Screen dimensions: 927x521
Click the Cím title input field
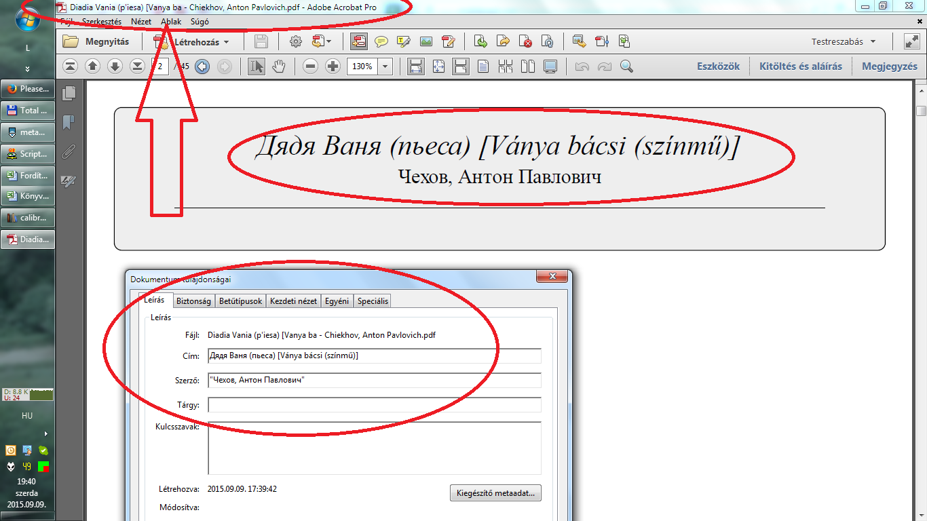pyautogui.click(x=375, y=356)
